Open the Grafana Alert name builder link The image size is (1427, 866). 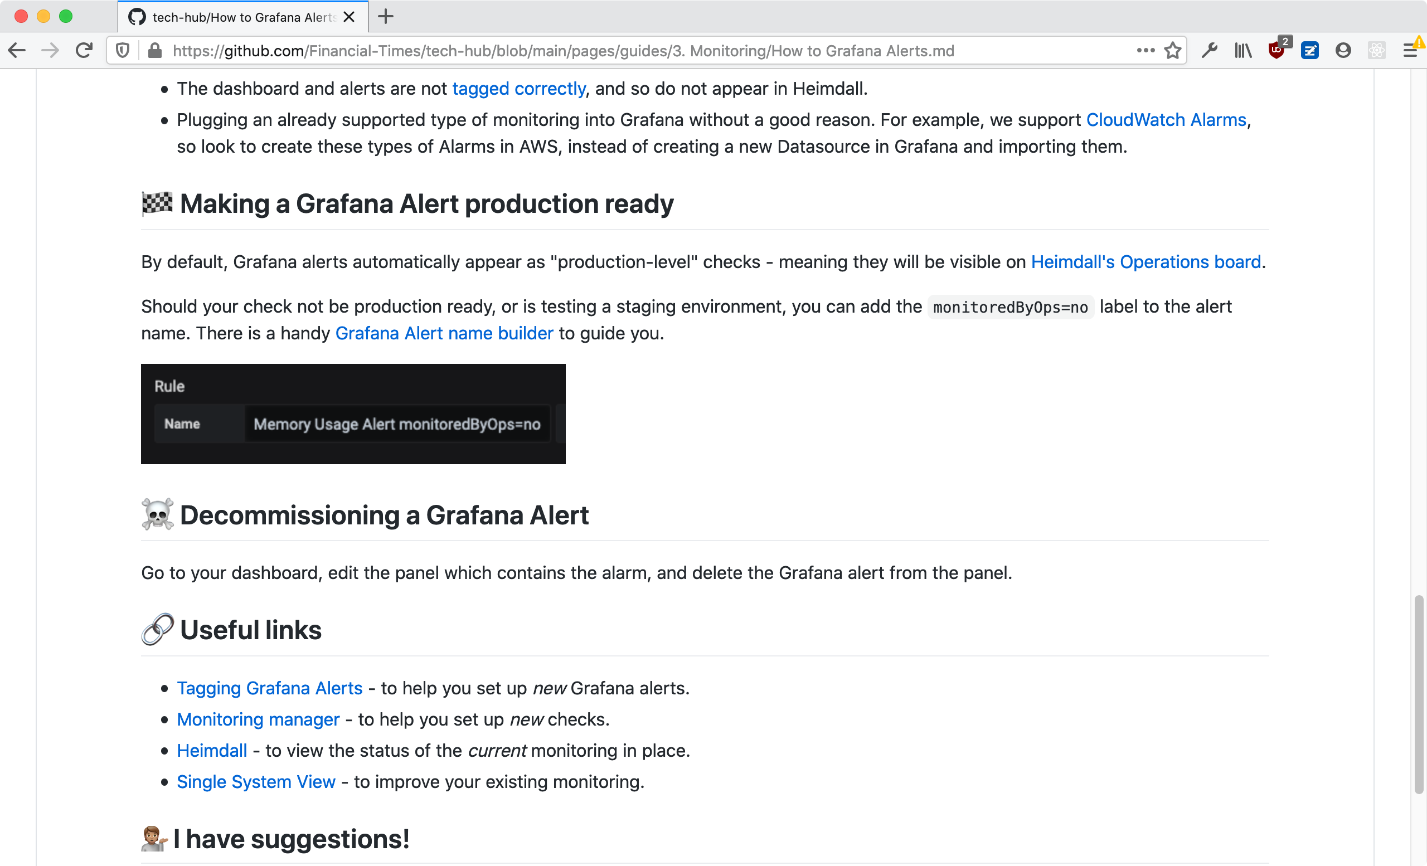pos(444,333)
